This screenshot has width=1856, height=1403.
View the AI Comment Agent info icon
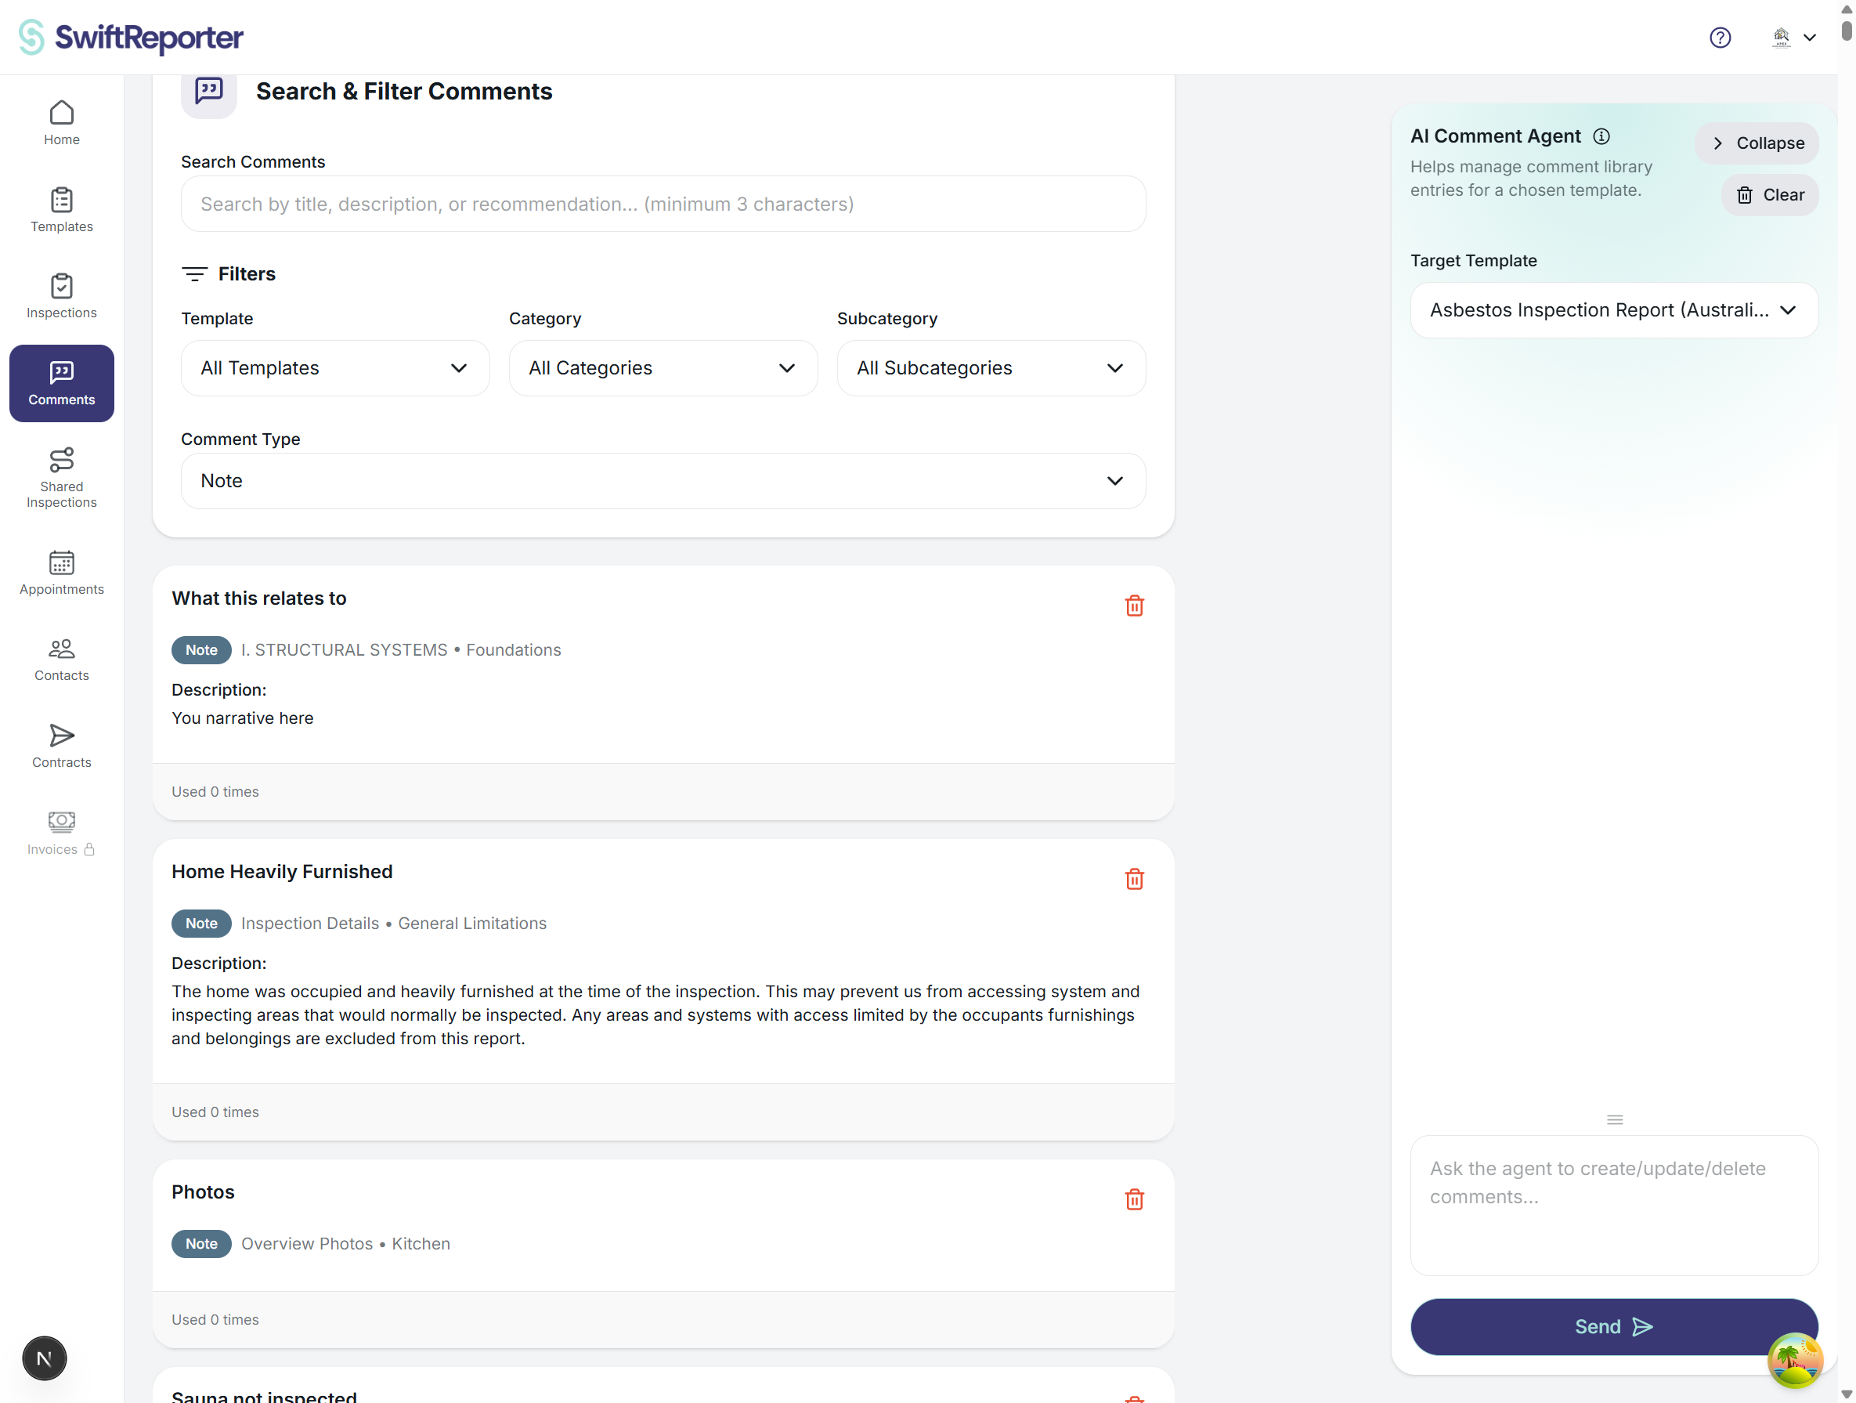click(1602, 136)
